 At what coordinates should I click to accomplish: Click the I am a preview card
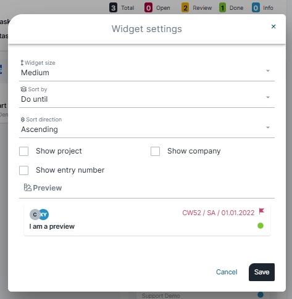click(147, 219)
